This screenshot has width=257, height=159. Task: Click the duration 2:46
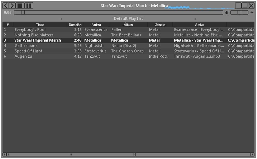[x=78, y=40]
